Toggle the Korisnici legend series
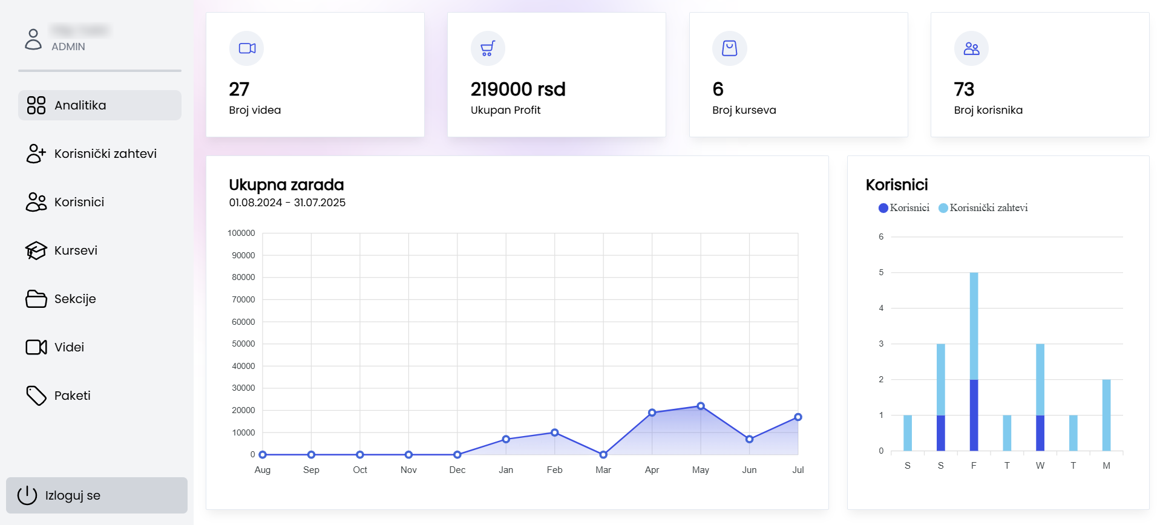Image resolution: width=1160 pixels, height=525 pixels. tap(904, 208)
